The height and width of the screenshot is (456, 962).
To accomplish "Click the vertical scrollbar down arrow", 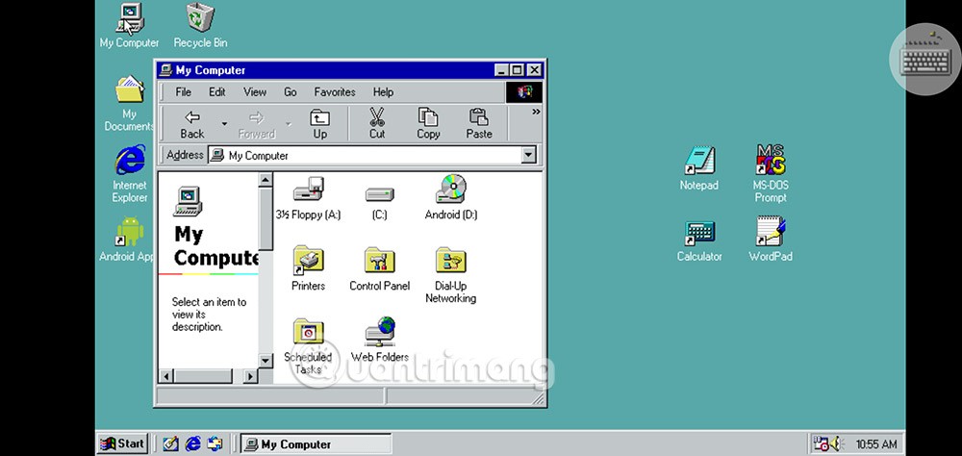I will [x=266, y=360].
